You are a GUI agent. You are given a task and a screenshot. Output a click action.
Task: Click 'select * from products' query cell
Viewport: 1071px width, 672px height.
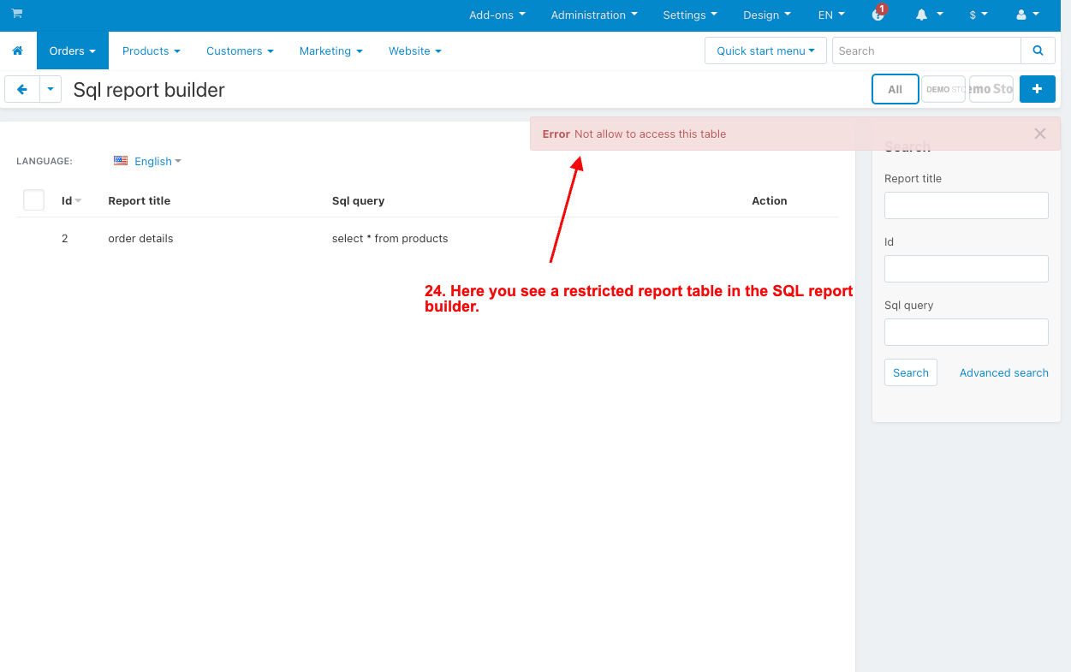[x=390, y=239]
